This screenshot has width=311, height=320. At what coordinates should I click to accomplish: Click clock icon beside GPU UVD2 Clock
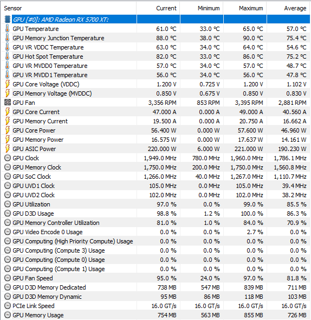8,195
